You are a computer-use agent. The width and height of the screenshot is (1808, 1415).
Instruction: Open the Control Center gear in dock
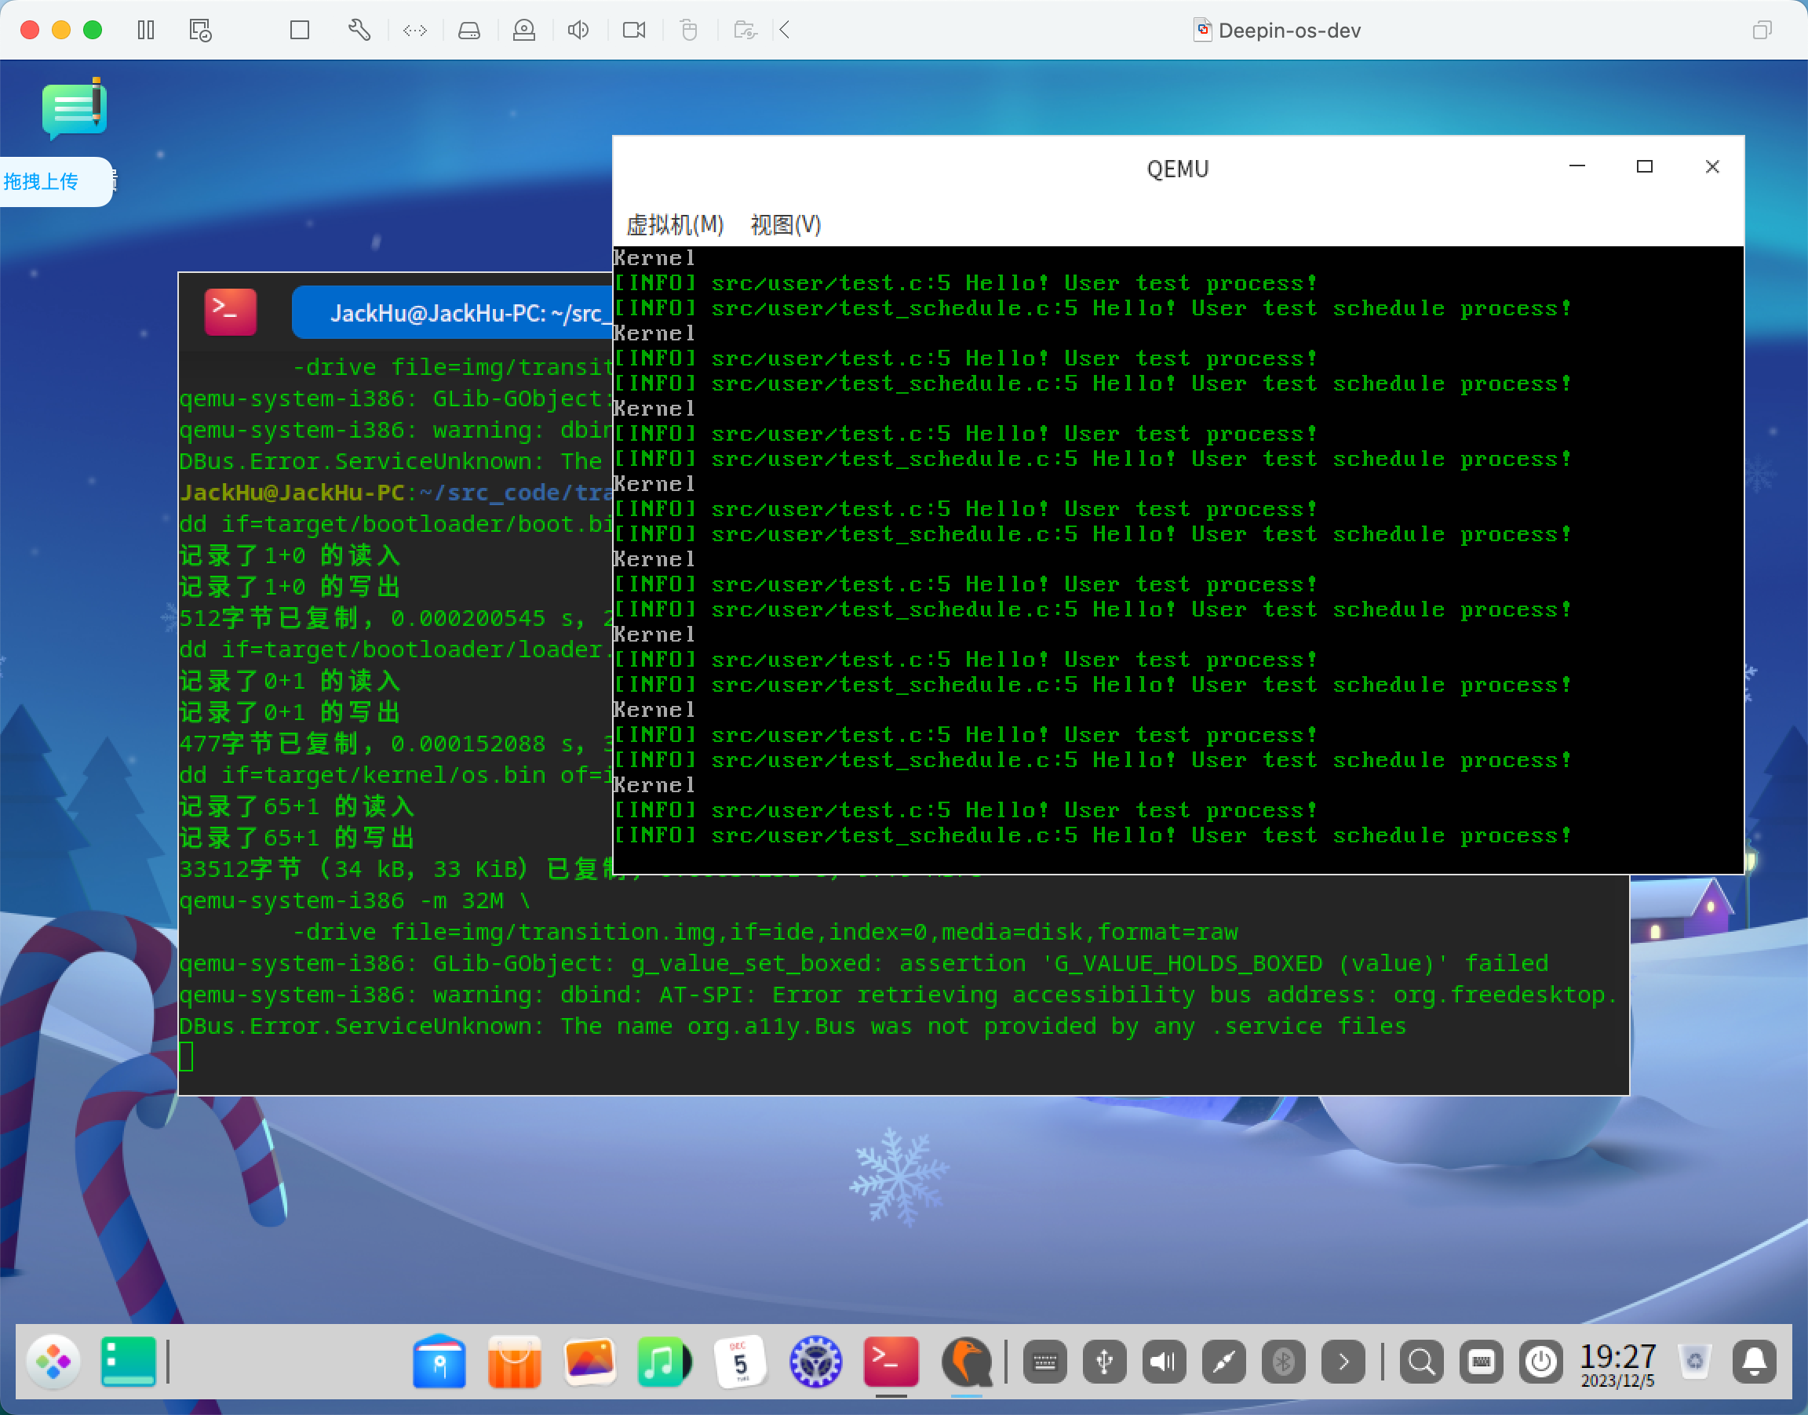click(x=815, y=1361)
